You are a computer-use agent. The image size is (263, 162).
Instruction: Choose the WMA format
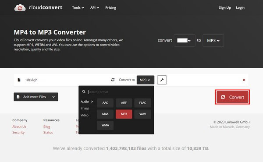point(105,125)
